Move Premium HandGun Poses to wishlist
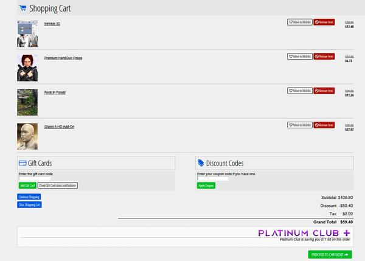Screen dimensions: 365x261 pos(300,57)
